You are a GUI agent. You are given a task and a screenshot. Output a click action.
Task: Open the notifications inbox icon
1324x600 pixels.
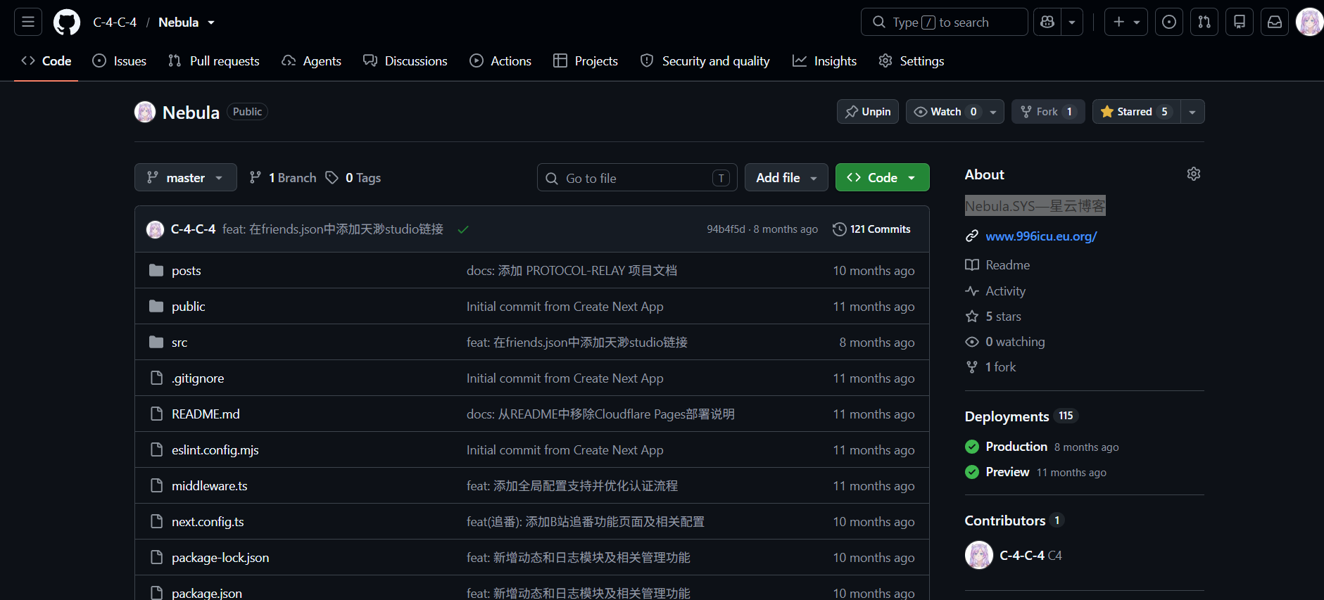point(1275,22)
